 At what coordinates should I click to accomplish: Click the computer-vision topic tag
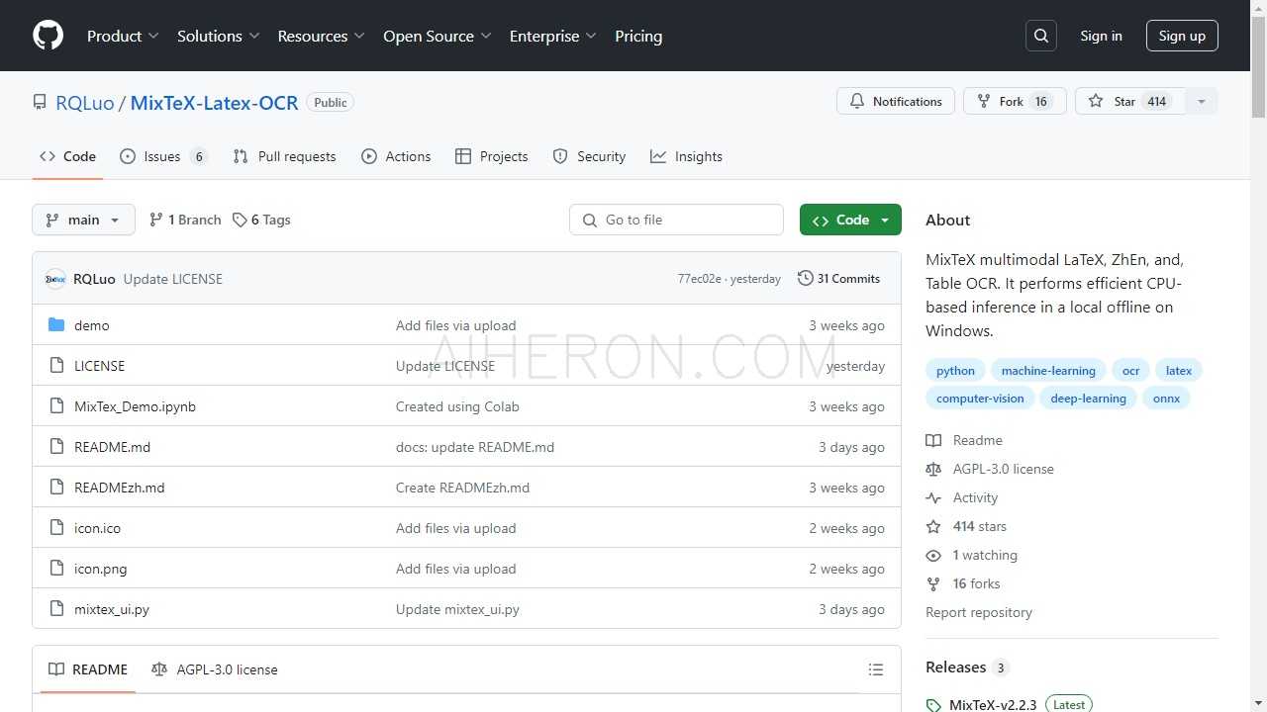(x=980, y=399)
